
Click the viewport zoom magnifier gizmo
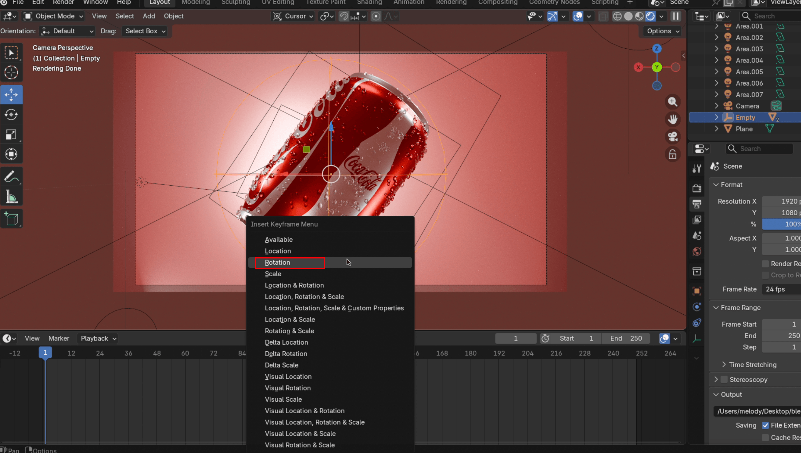pos(673,102)
